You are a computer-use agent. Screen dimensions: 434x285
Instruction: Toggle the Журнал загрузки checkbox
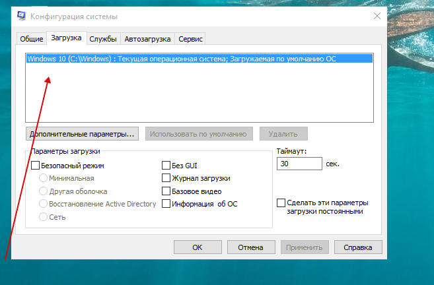tap(166, 179)
